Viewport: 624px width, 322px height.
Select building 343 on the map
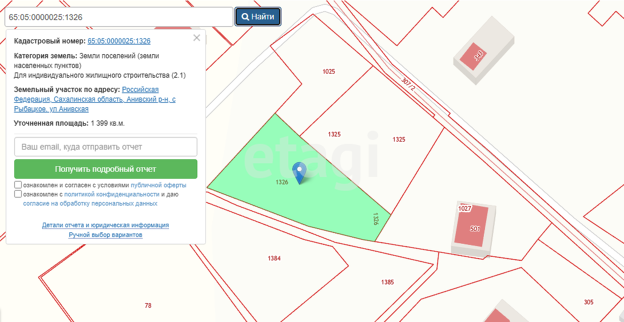coord(478,54)
